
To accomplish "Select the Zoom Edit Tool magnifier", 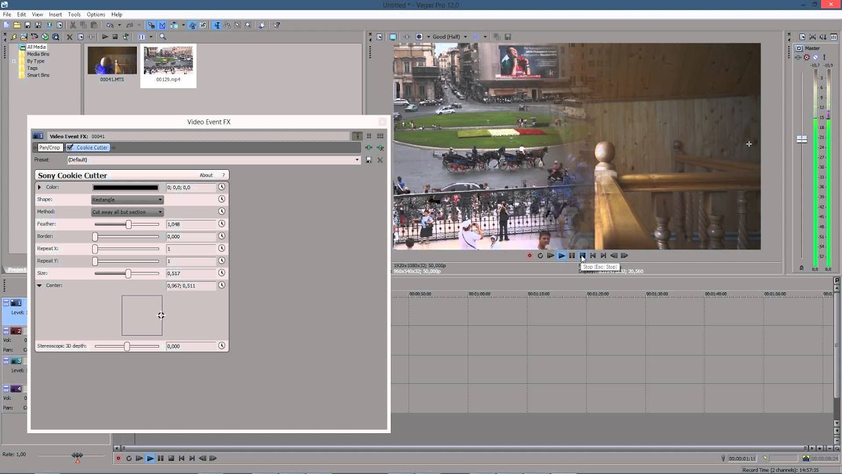I will pyautogui.click(x=248, y=25).
